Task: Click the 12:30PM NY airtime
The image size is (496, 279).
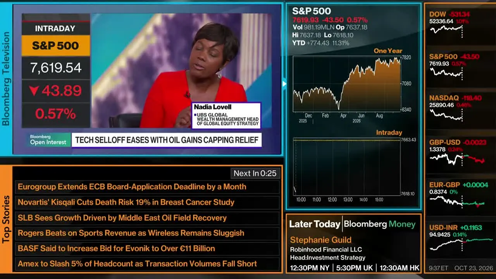Action: click(309, 268)
